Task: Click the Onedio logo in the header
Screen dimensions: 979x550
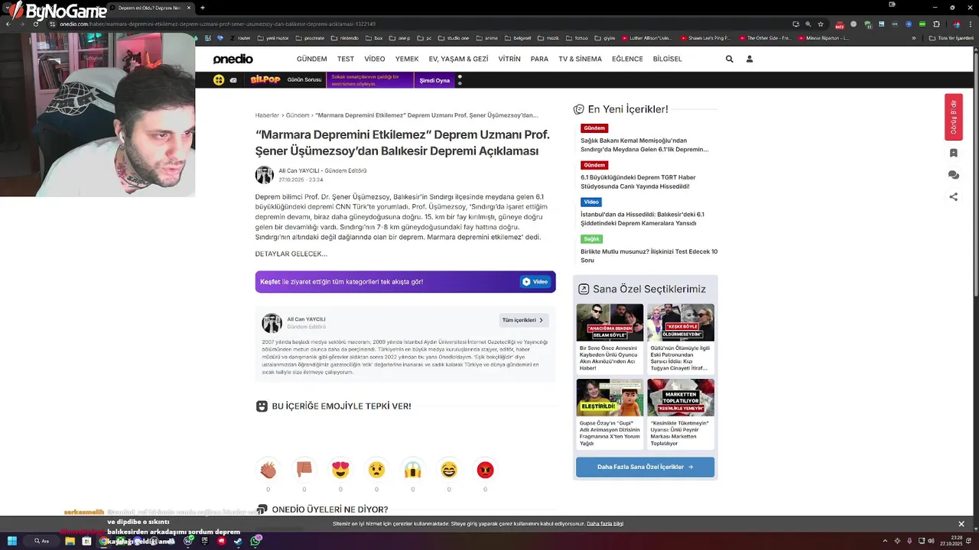Action: 233,59
